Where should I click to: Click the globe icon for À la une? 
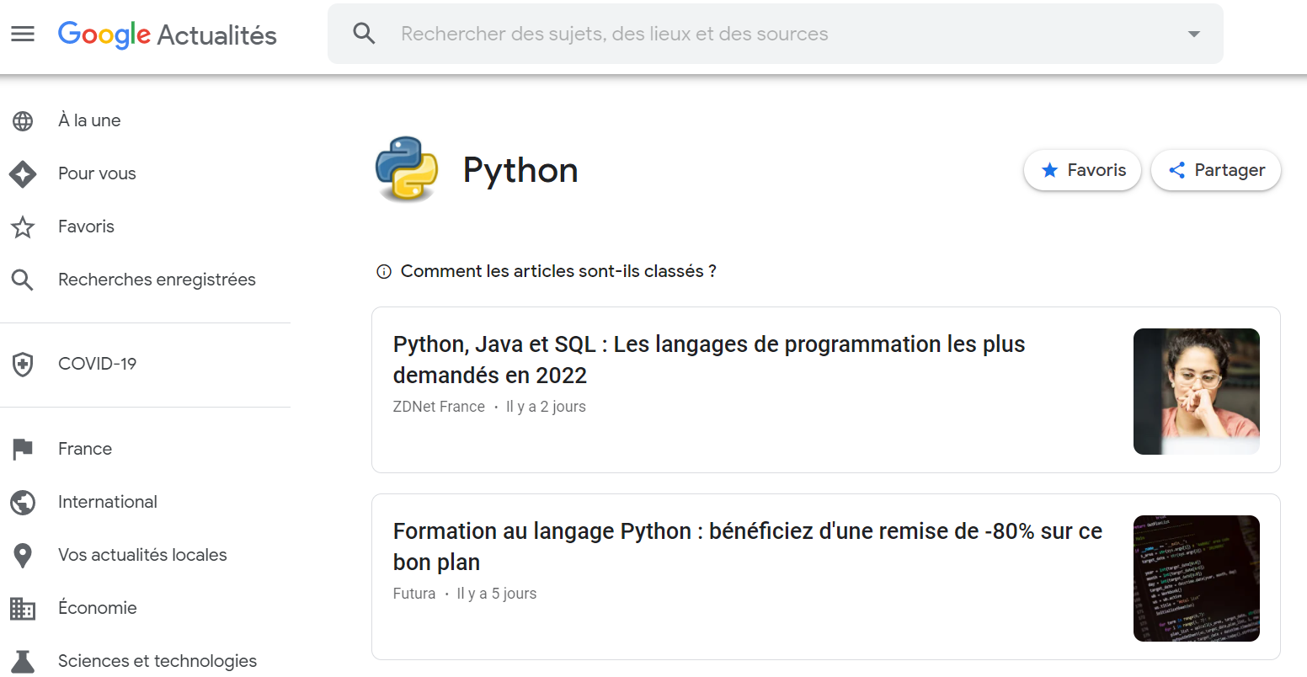[x=23, y=121]
